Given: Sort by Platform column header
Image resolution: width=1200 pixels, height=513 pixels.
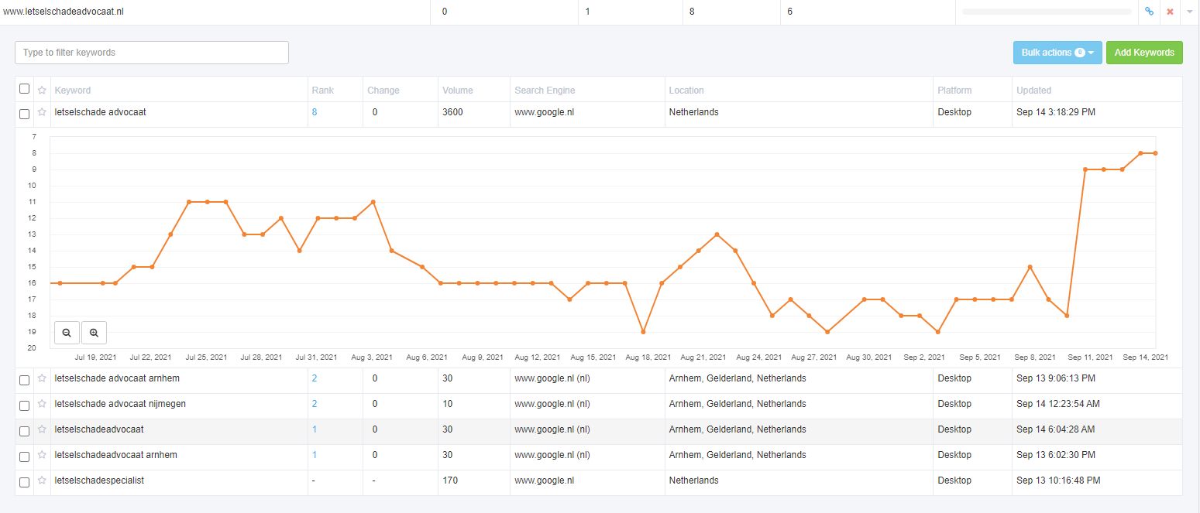Looking at the screenshot, I should point(954,91).
